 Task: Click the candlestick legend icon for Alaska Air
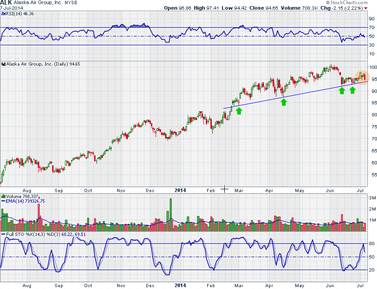(3, 64)
